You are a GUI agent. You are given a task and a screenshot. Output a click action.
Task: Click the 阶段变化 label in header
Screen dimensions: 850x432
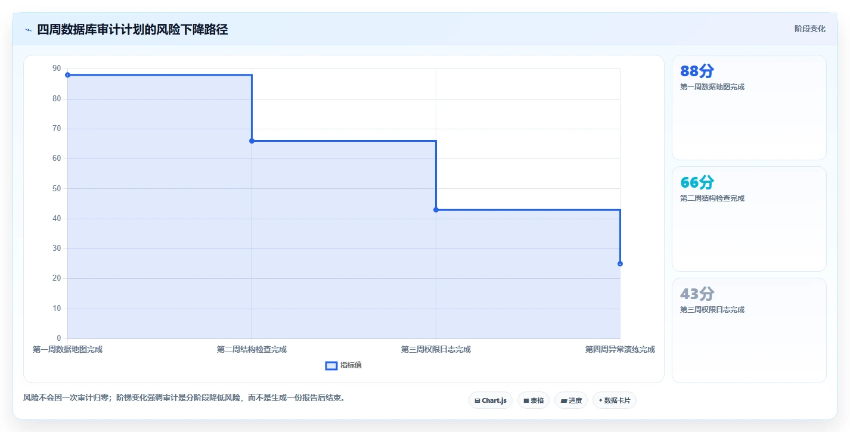click(x=810, y=29)
